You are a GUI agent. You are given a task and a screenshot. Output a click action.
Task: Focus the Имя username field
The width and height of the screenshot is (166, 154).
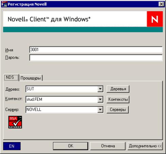(x=96, y=50)
